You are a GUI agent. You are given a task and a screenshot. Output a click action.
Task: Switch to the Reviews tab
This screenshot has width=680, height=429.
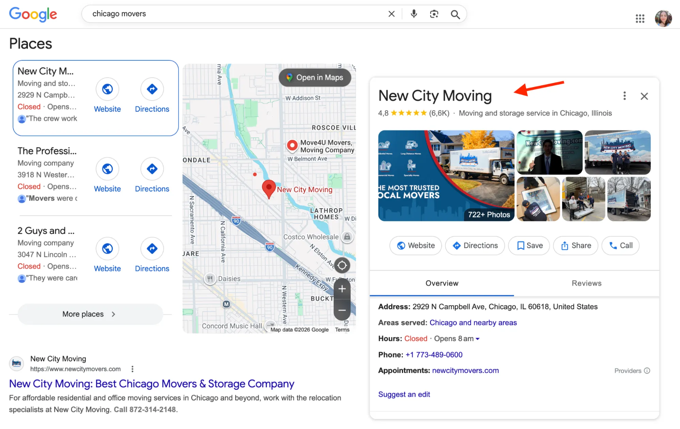tap(586, 283)
